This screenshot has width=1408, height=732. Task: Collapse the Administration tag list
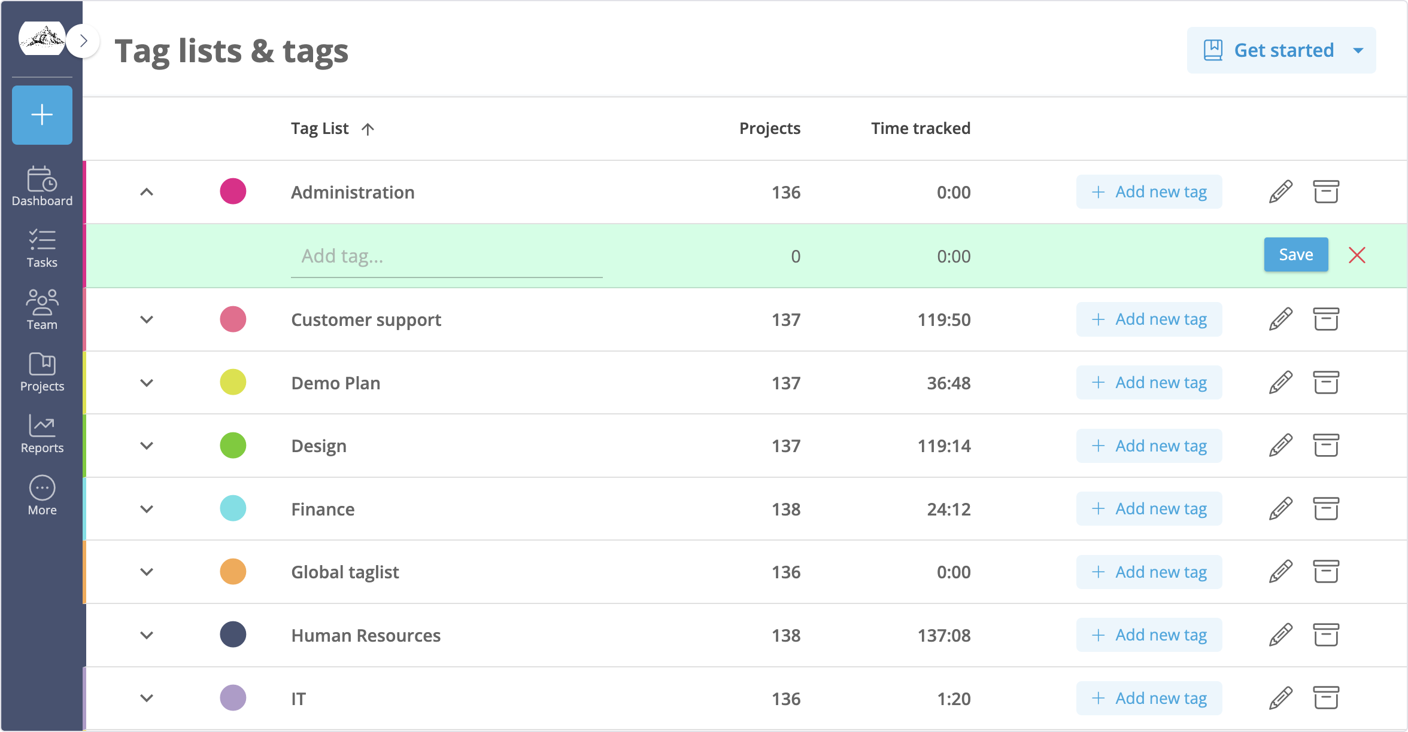click(x=147, y=192)
